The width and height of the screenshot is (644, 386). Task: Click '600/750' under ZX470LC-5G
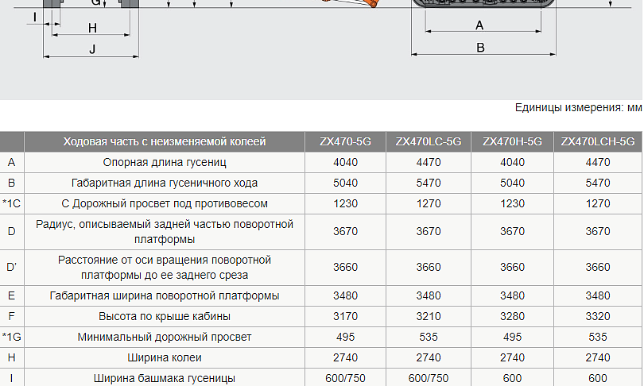[429, 378]
